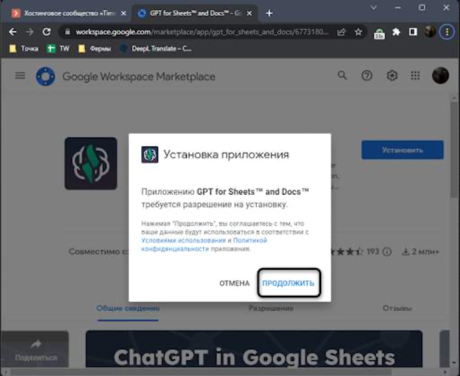This screenshot has height=376, width=460.
Task: Close the GPT for Sheets and Docs tab
Action: [249, 13]
